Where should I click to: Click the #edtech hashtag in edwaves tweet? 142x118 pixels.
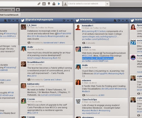86,92
